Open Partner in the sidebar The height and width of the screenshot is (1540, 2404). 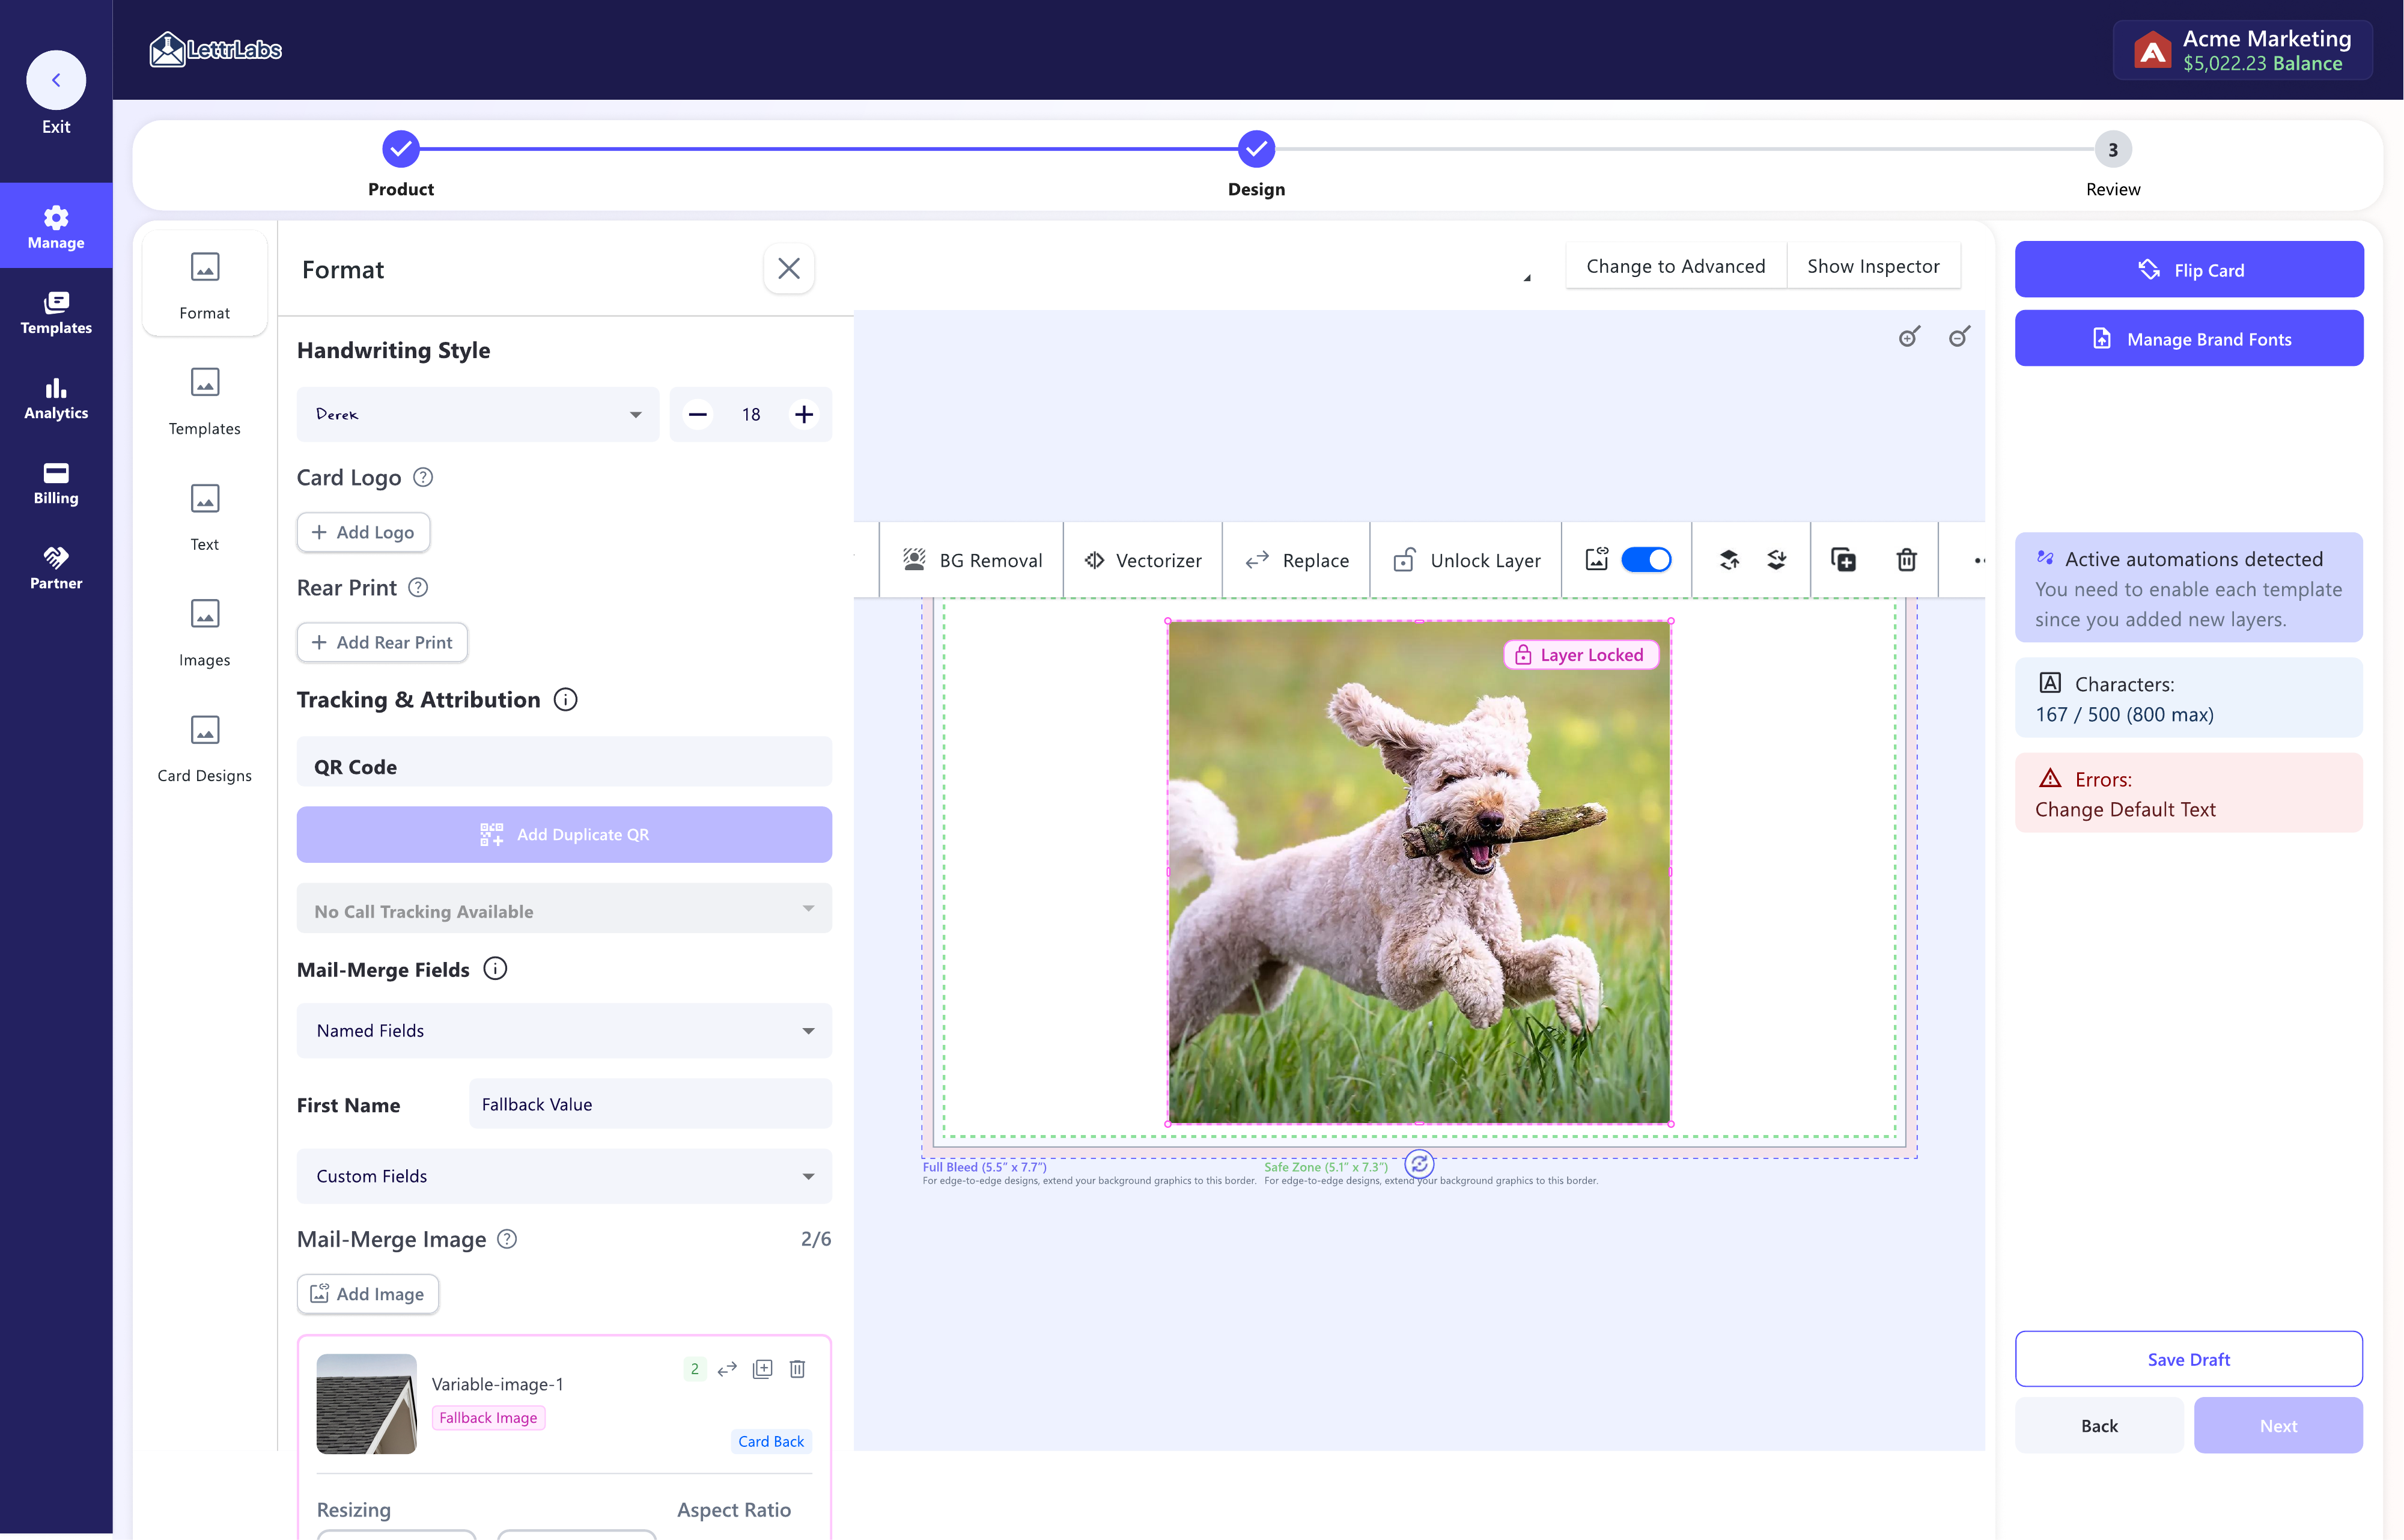[x=56, y=568]
